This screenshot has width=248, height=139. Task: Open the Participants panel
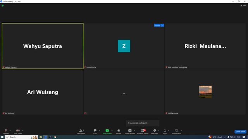tap(81, 131)
